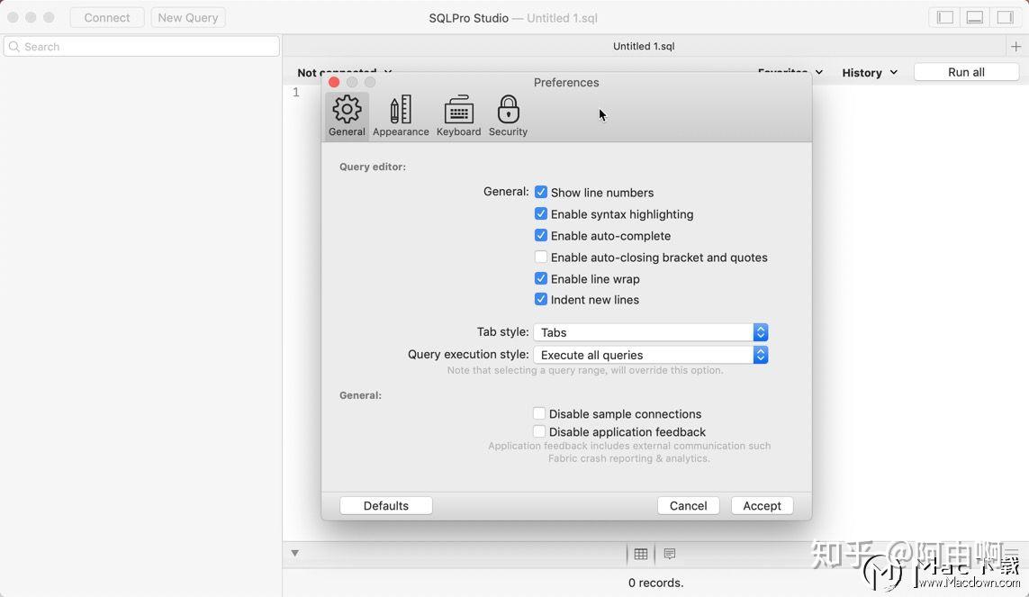
Task: Select the Untitled 1.sql tab
Action: tap(643, 46)
